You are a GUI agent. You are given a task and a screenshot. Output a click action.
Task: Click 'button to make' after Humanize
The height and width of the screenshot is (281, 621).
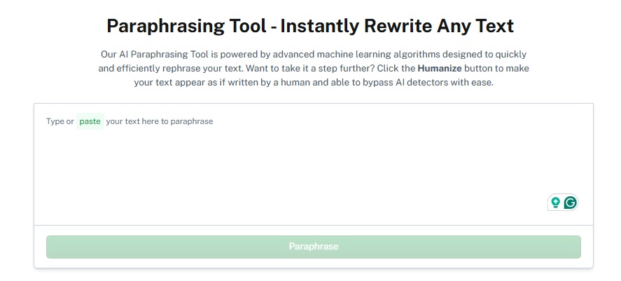coord(496,68)
